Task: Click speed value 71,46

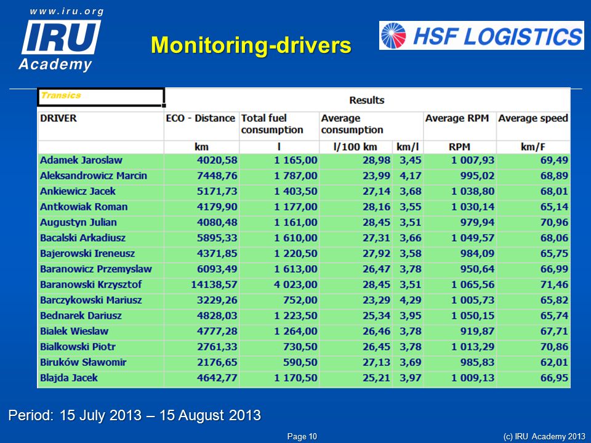Action: pyautogui.click(x=554, y=284)
